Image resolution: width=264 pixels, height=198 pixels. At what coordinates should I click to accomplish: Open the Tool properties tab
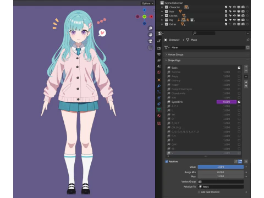click(x=159, y=41)
